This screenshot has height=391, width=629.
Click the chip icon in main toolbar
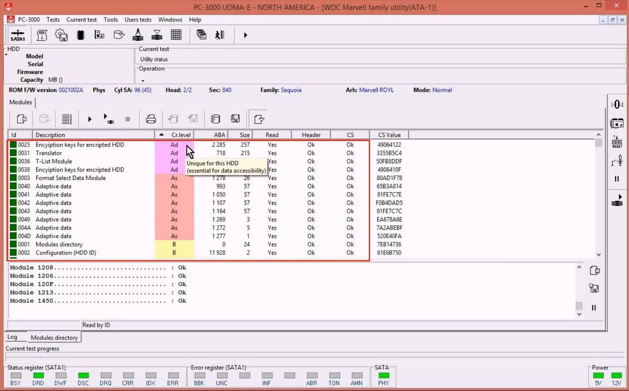click(x=80, y=35)
